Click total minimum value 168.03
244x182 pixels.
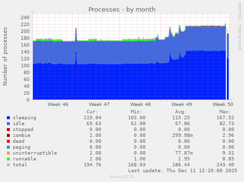point(136,165)
